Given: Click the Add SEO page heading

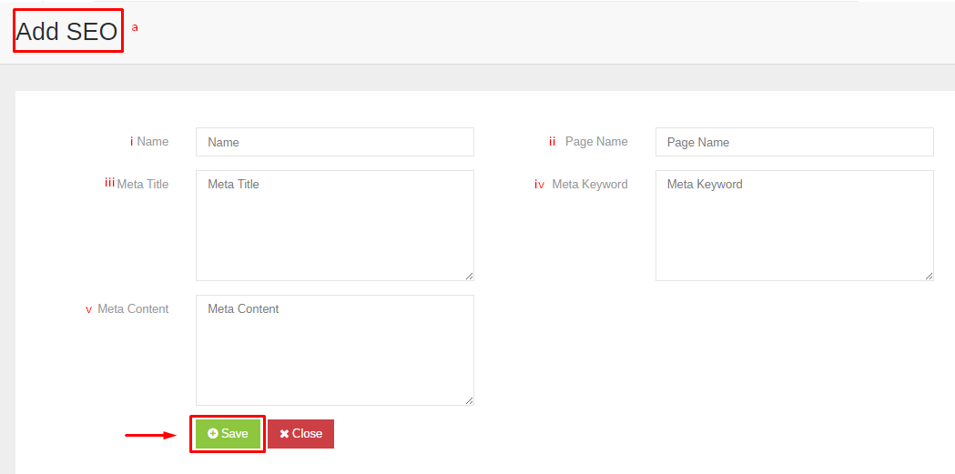Looking at the screenshot, I should pos(67,31).
